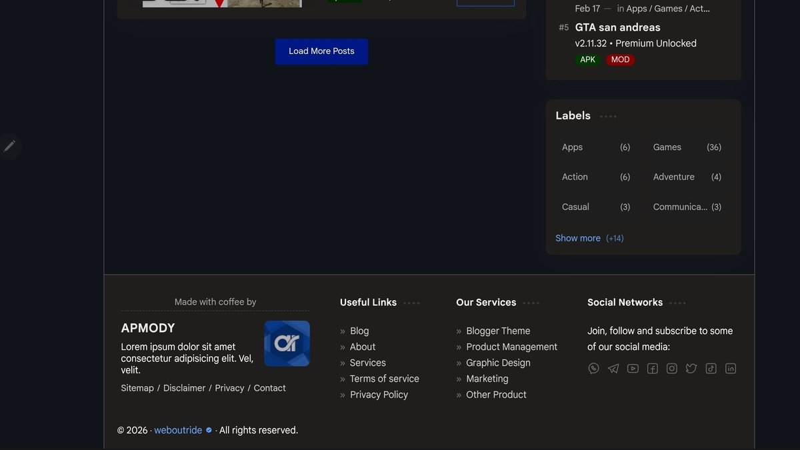Image resolution: width=800 pixels, height=450 pixels.
Task: Click the LinkedIn icon in footer
Action: pyautogui.click(x=731, y=369)
